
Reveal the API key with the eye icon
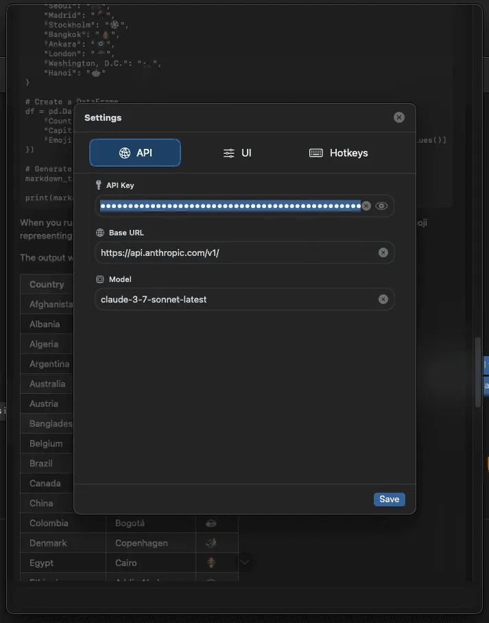(x=381, y=206)
